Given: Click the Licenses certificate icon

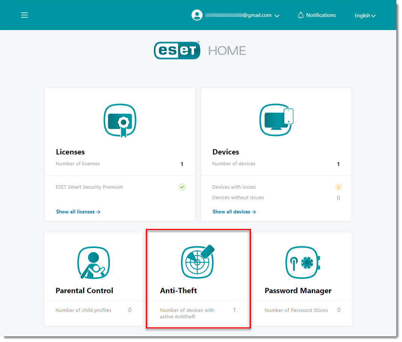Looking at the screenshot, I should click(x=120, y=120).
